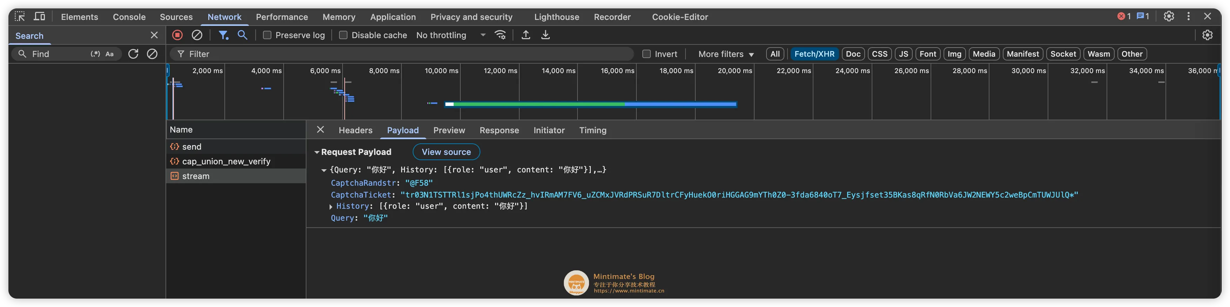This screenshot has height=307, width=1230.
Task: Select the stream request row
Action: [236, 176]
